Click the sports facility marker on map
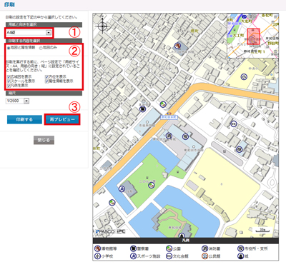 coord(122,189)
